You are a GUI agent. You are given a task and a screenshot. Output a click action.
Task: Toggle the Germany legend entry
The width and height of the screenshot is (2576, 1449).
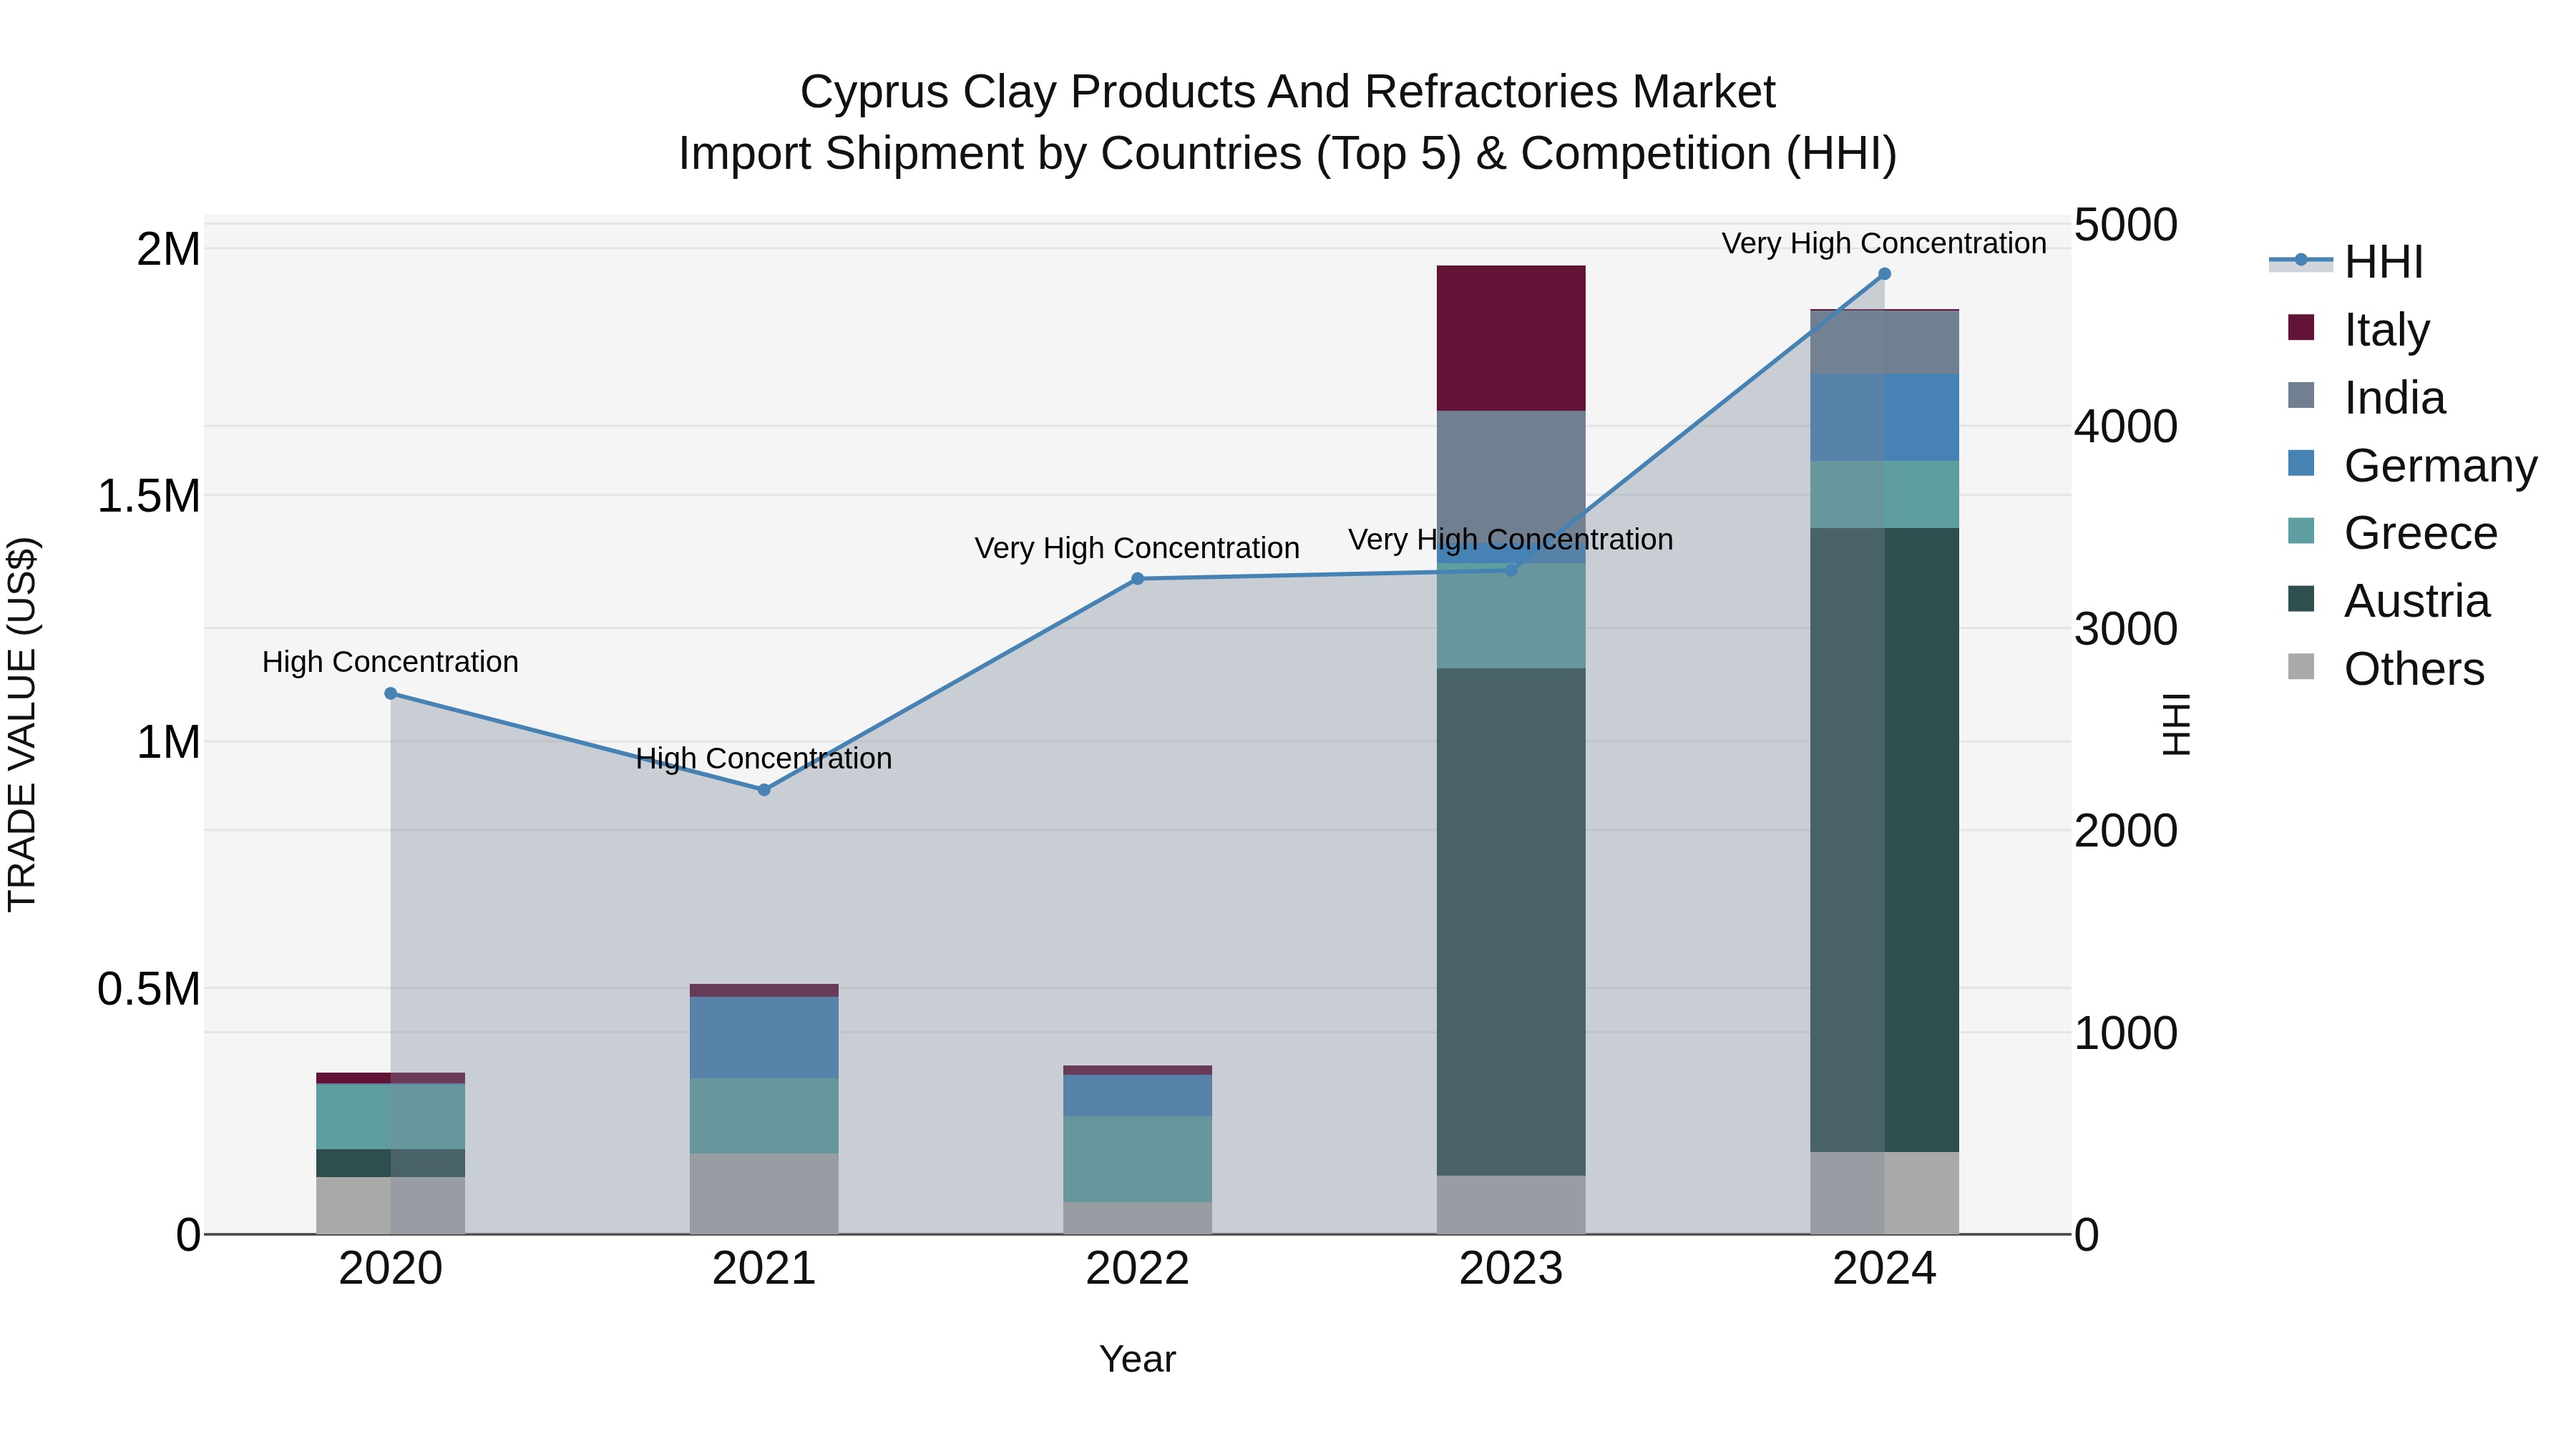(2412, 466)
